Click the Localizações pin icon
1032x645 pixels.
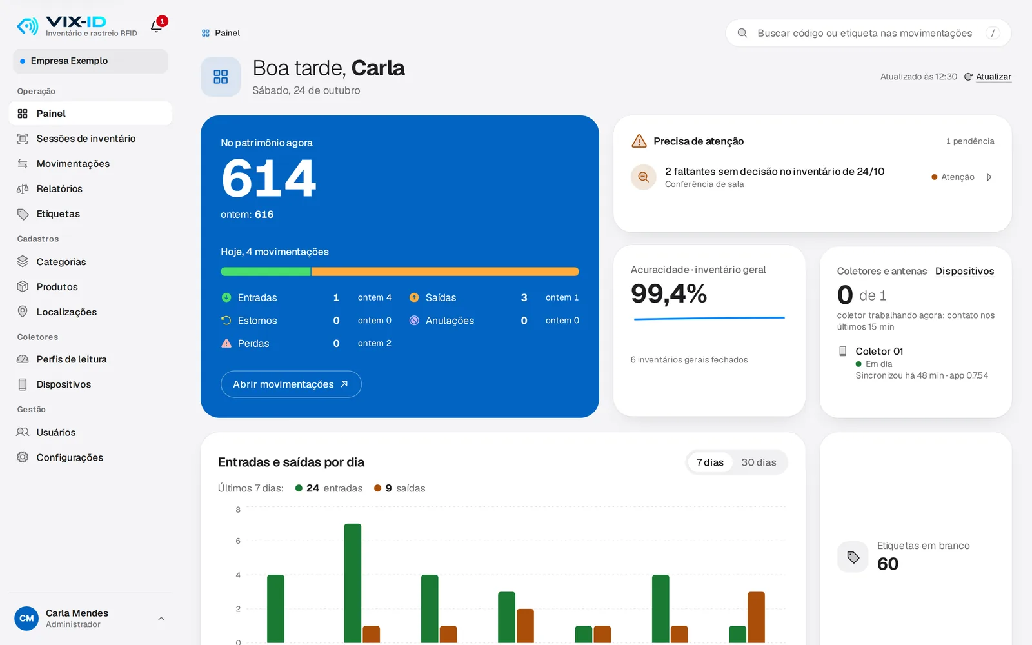(23, 312)
